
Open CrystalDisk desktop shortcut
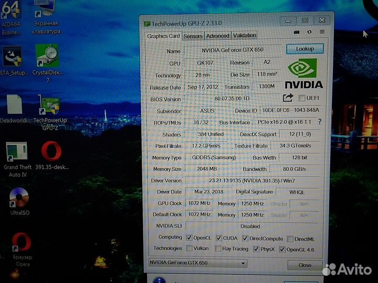[x=47, y=63]
